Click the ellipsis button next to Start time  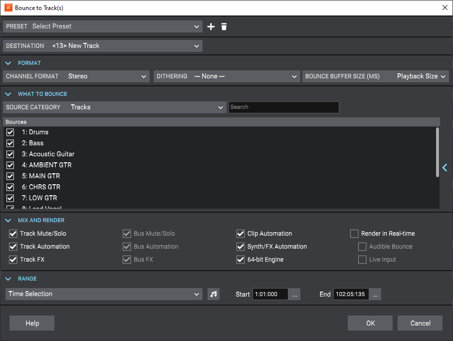coord(295,294)
